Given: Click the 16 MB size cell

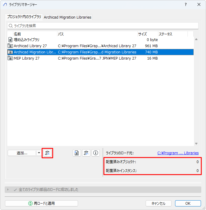Looking at the screenshot, I should coord(152,58).
